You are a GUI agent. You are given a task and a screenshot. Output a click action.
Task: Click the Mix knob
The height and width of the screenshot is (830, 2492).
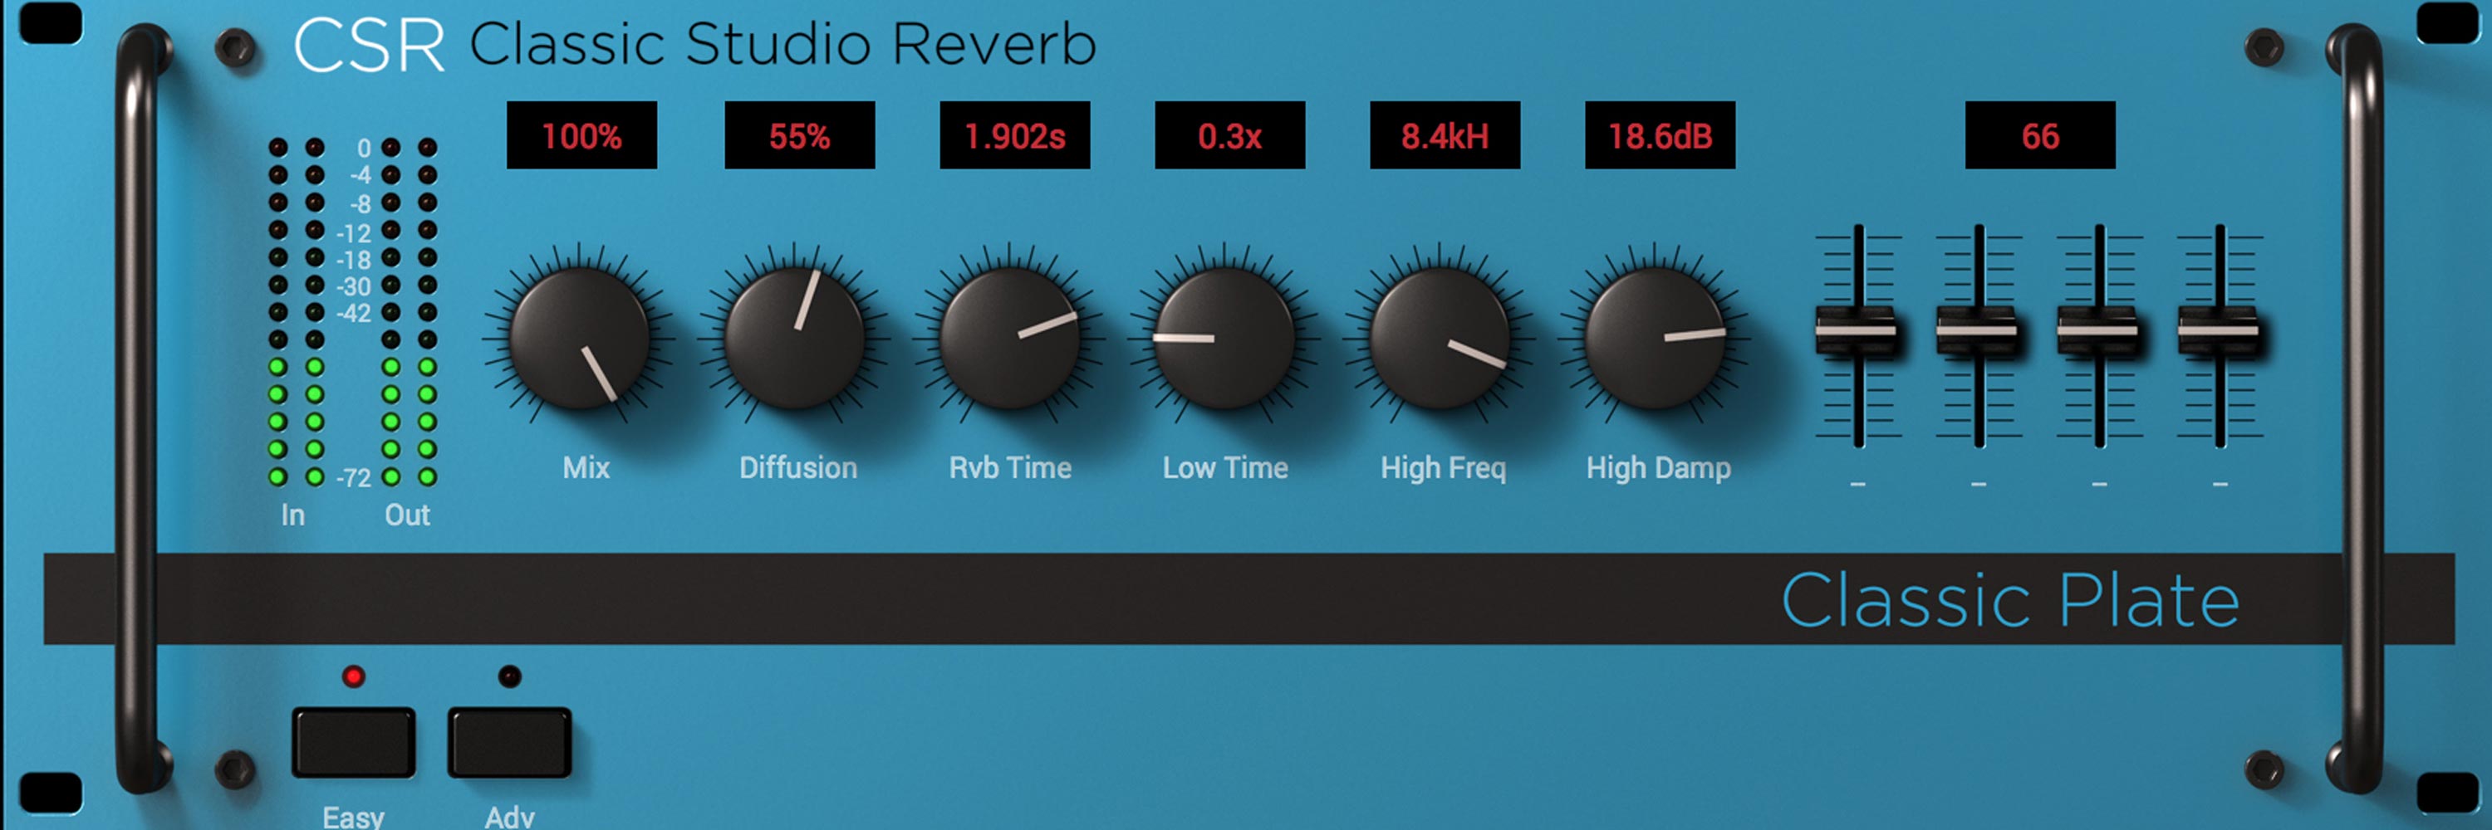point(578,338)
